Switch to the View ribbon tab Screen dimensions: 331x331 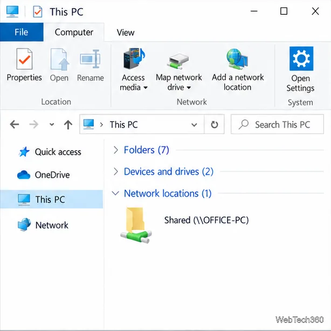click(126, 32)
